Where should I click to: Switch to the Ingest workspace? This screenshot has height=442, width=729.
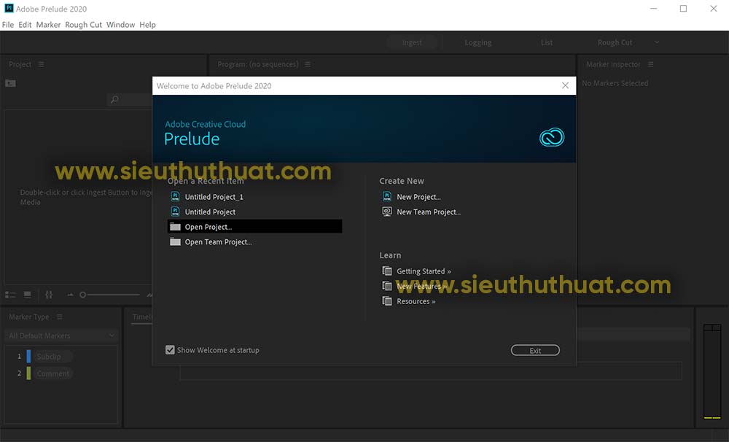[412, 42]
